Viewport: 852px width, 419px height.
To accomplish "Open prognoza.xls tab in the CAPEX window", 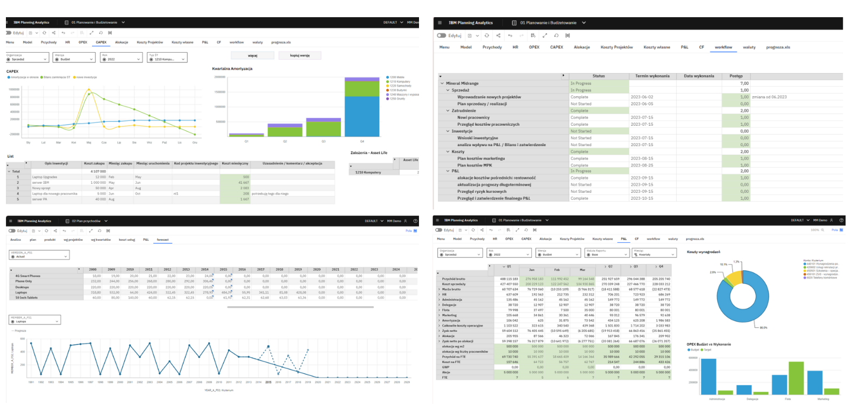I will point(281,42).
